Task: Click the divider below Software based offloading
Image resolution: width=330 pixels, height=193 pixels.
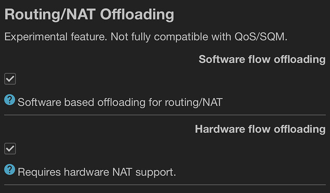Action: coord(165,115)
